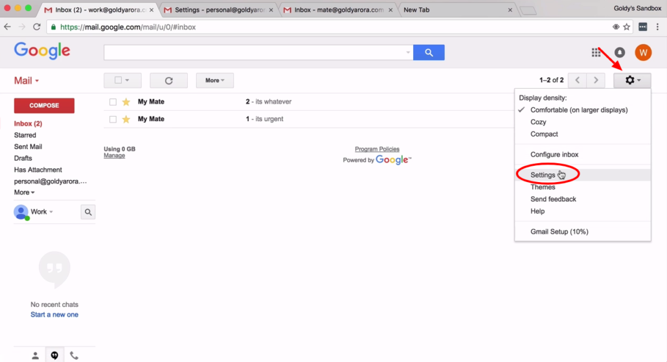
Task: Open the Work chat profile avatar
Action: 21,212
